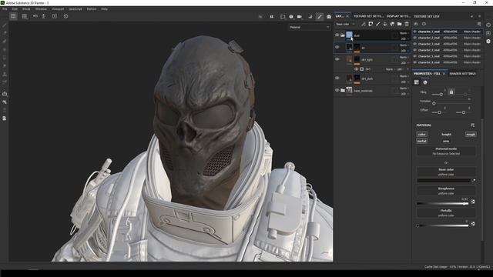Click the perspective view box icon
Image resolution: width=493 pixels, height=277 pixels.
[283, 17]
